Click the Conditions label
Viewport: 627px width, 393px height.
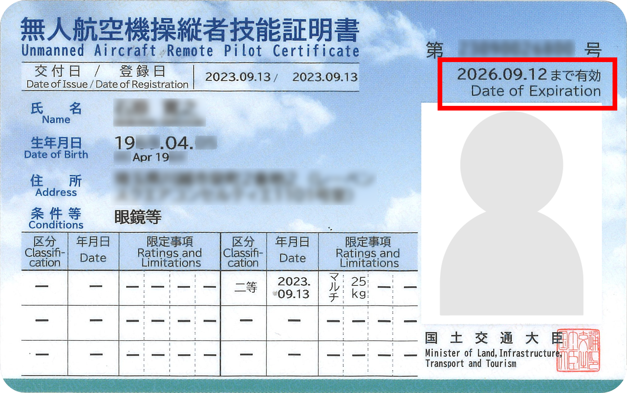(x=56, y=225)
